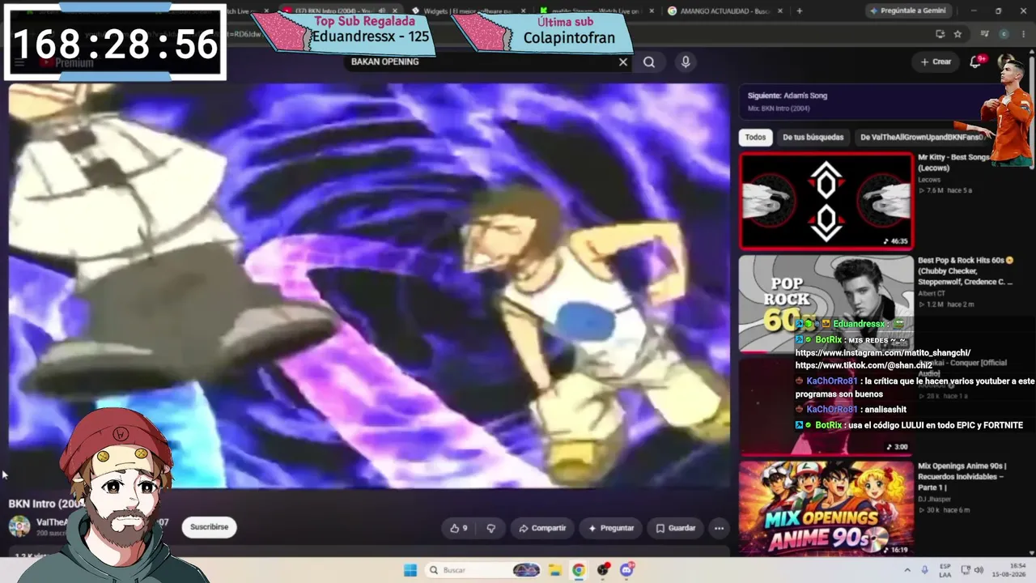Open YouTube notifications bell

click(976, 62)
